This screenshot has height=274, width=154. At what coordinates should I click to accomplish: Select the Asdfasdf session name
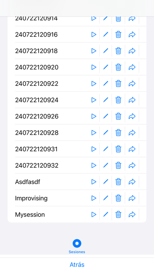27,182
